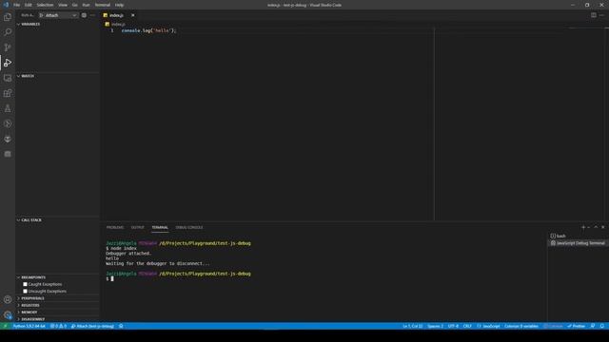The width and height of the screenshot is (609, 342).
Task: Click Python interpreter version in status bar
Action: click(x=29, y=326)
